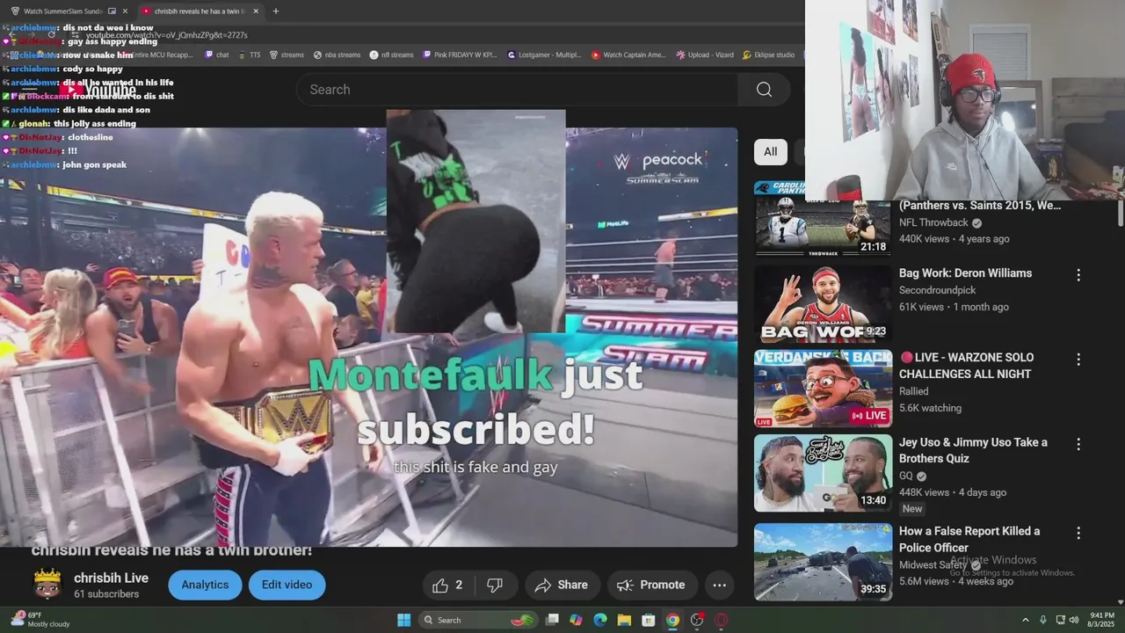Open the Uso brothers 13:40 thumbnail
Image resolution: width=1125 pixels, height=633 pixels.
[823, 473]
